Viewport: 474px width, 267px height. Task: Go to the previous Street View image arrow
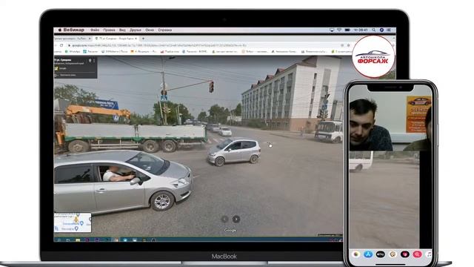224,219
